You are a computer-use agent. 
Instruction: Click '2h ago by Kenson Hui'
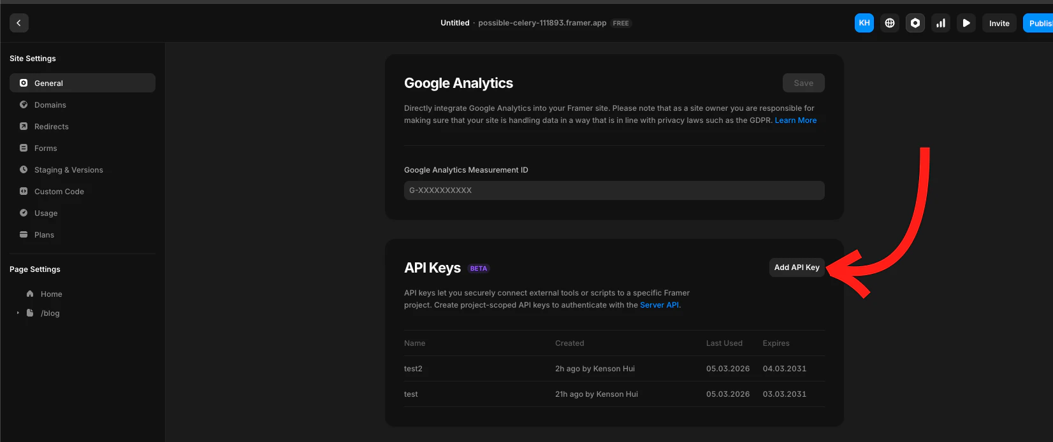pos(595,369)
